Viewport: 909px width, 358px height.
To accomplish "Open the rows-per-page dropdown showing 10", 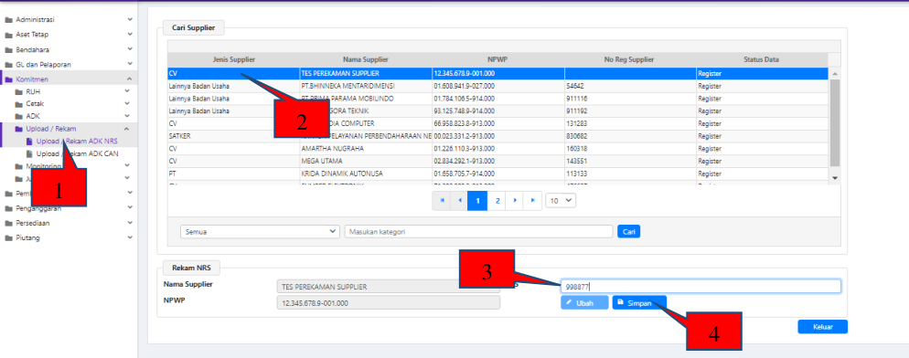I will 561,200.
